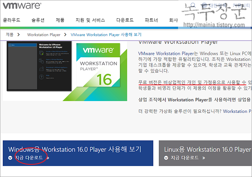Follow the VMware Workstation Player description link
The image size is (252, 177).
coord(166,54)
